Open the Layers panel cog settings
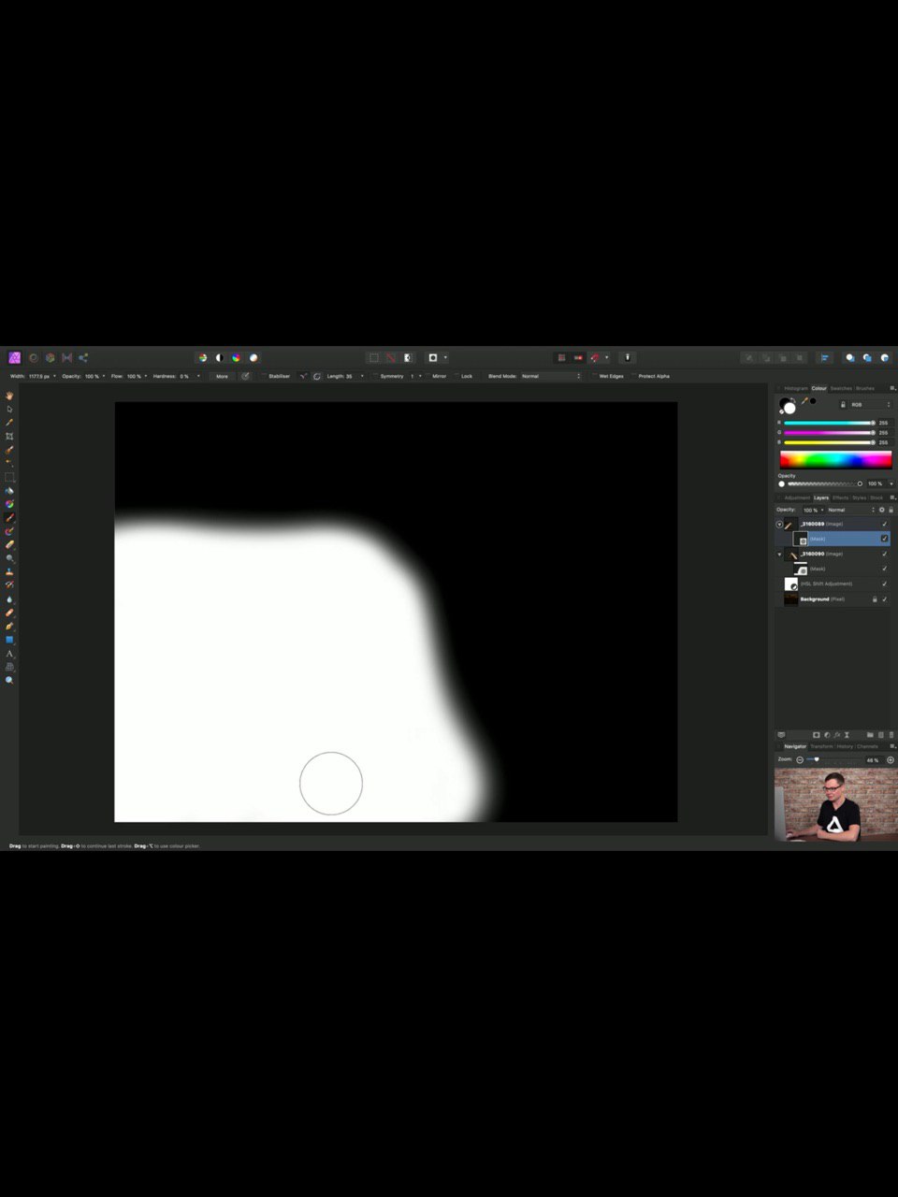This screenshot has width=898, height=1197. pos(881,510)
